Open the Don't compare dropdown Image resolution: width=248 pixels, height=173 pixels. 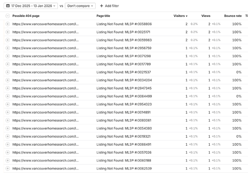[x=80, y=6]
